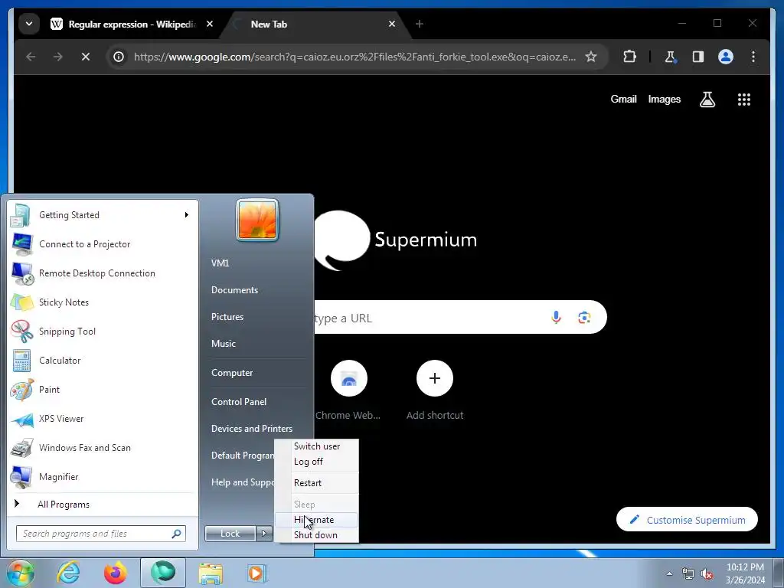The width and height of the screenshot is (784, 588).
Task: Open Pictures from Start menu
Action: (x=227, y=317)
